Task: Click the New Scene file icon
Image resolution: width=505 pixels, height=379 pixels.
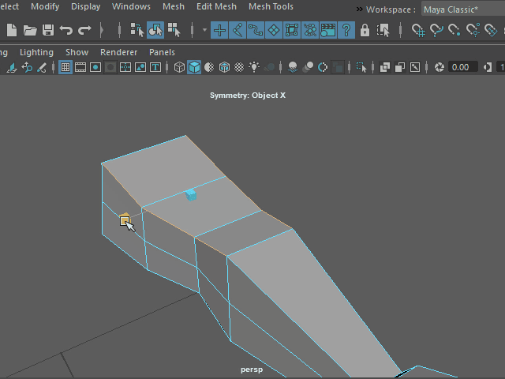Action: (x=11, y=30)
